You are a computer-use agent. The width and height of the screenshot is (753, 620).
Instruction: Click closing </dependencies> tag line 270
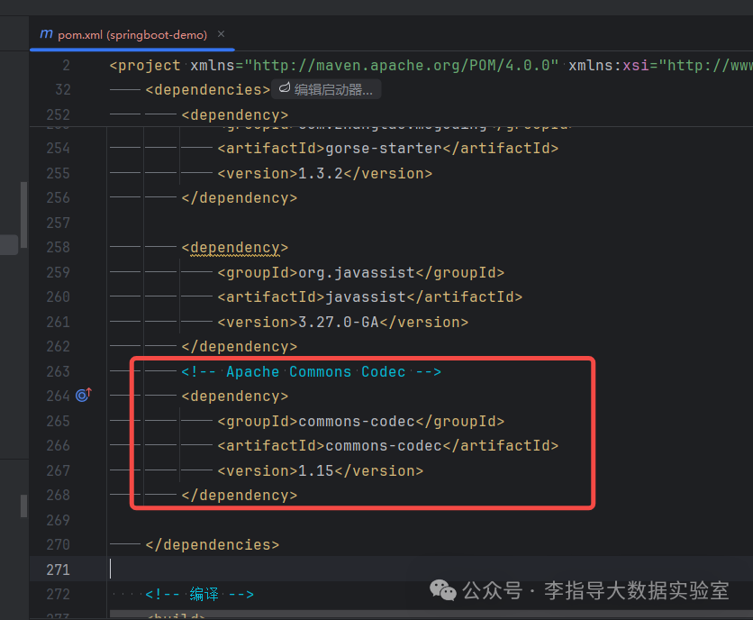click(x=213, y=544)
